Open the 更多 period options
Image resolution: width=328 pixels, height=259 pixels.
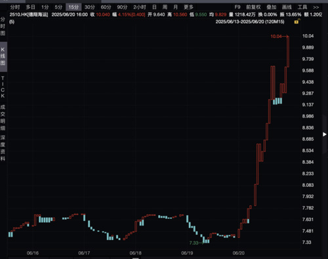click(188, 7)
